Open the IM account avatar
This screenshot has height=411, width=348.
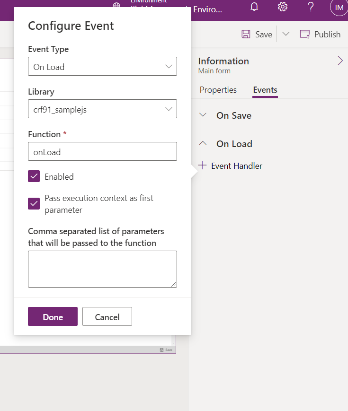point(338,8)
